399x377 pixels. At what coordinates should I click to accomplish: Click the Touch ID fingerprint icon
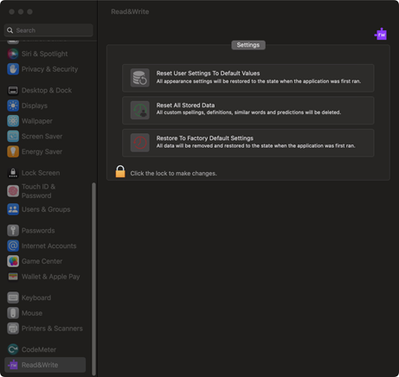(x=13, y=191)
